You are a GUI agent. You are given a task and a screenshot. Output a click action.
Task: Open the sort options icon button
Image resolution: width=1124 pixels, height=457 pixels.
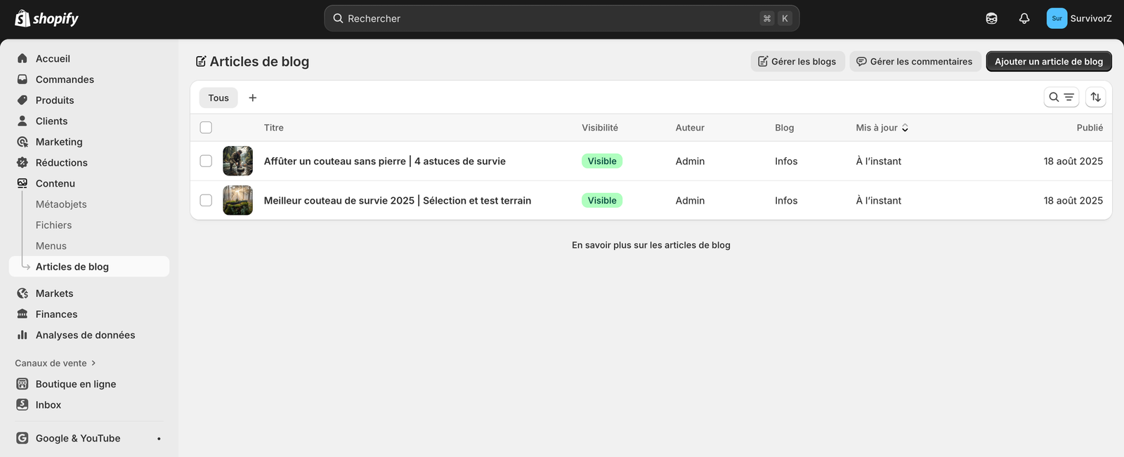[x=1095, y=98]
